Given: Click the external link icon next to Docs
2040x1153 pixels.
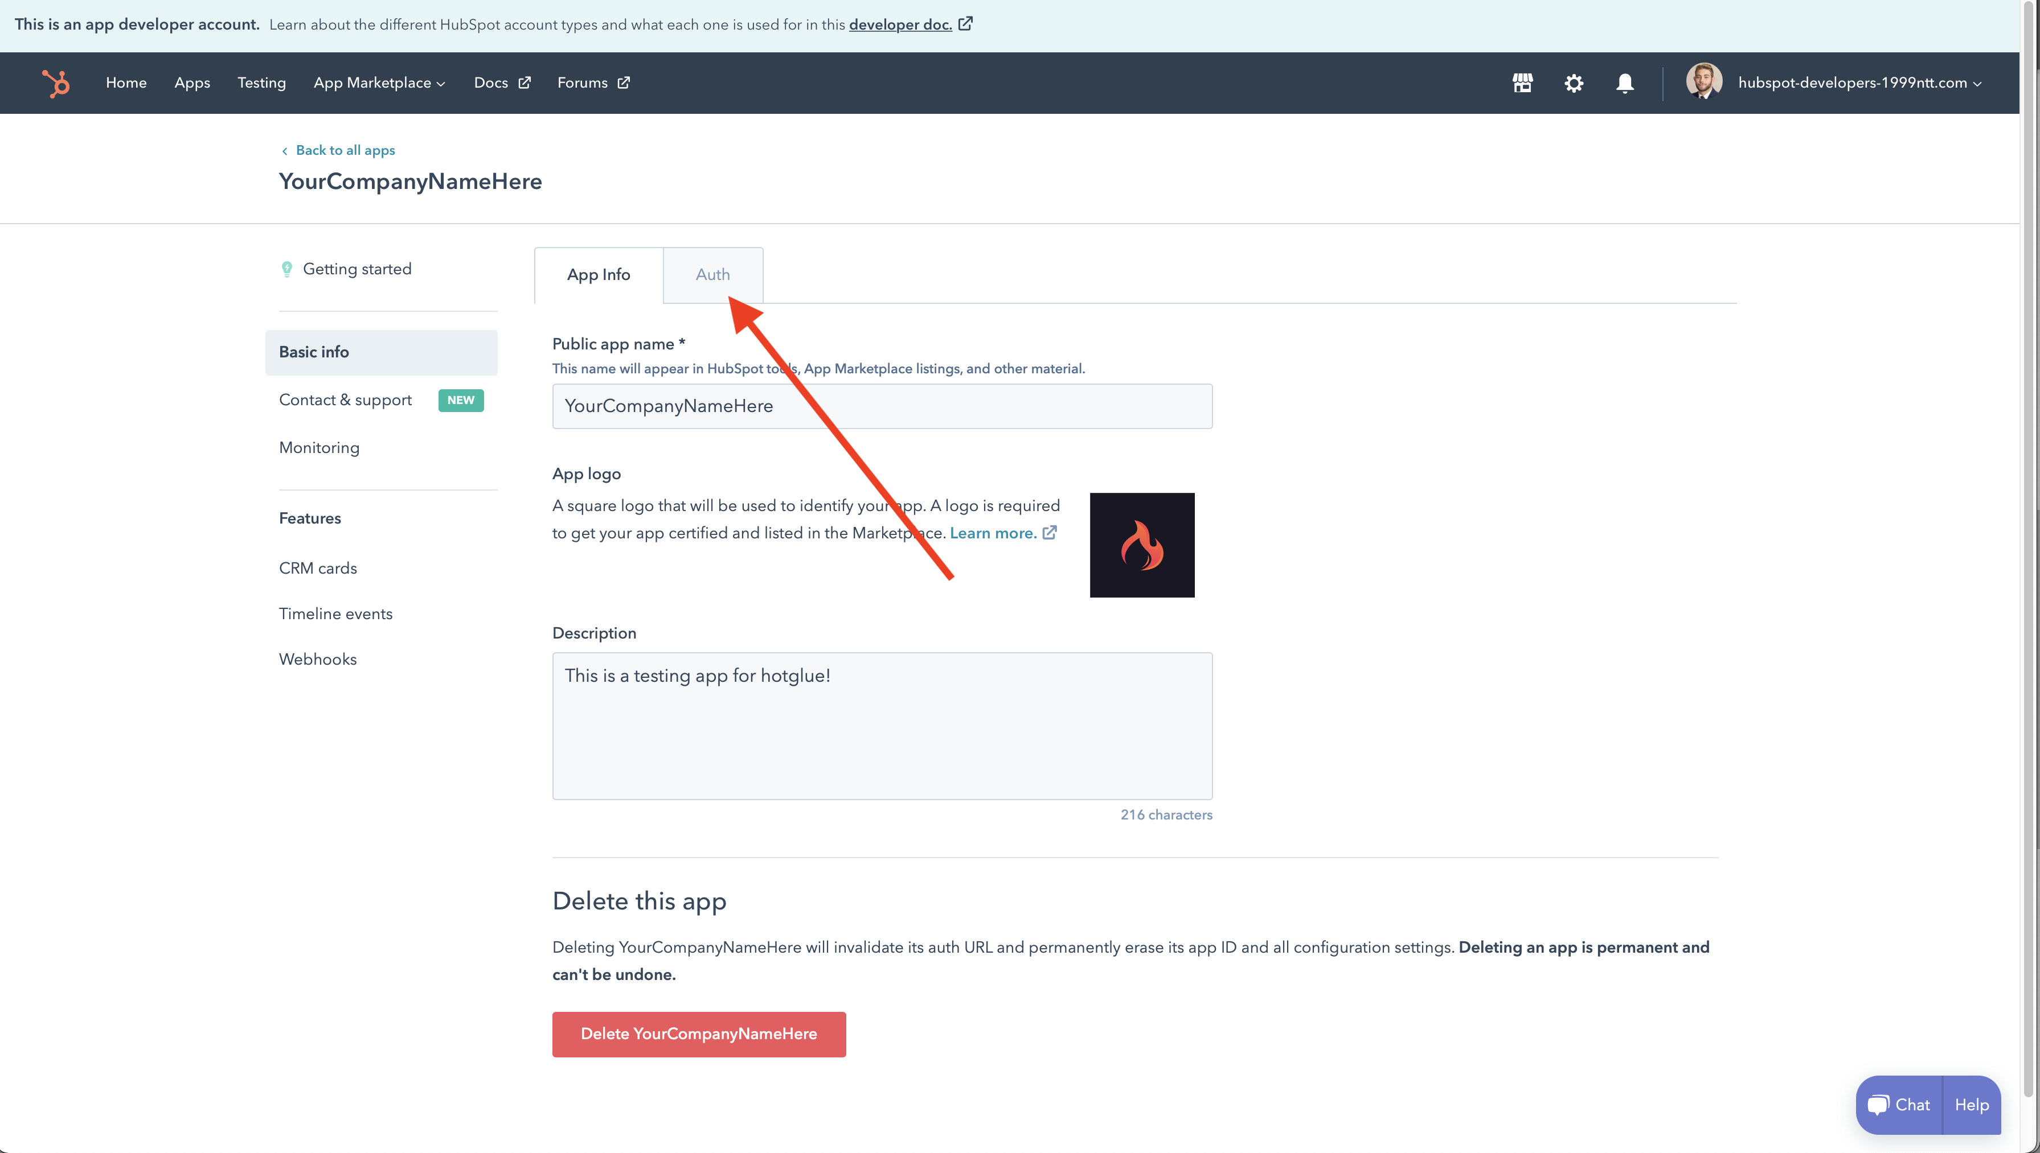Looking at the screenshot, I should (525, 83).
